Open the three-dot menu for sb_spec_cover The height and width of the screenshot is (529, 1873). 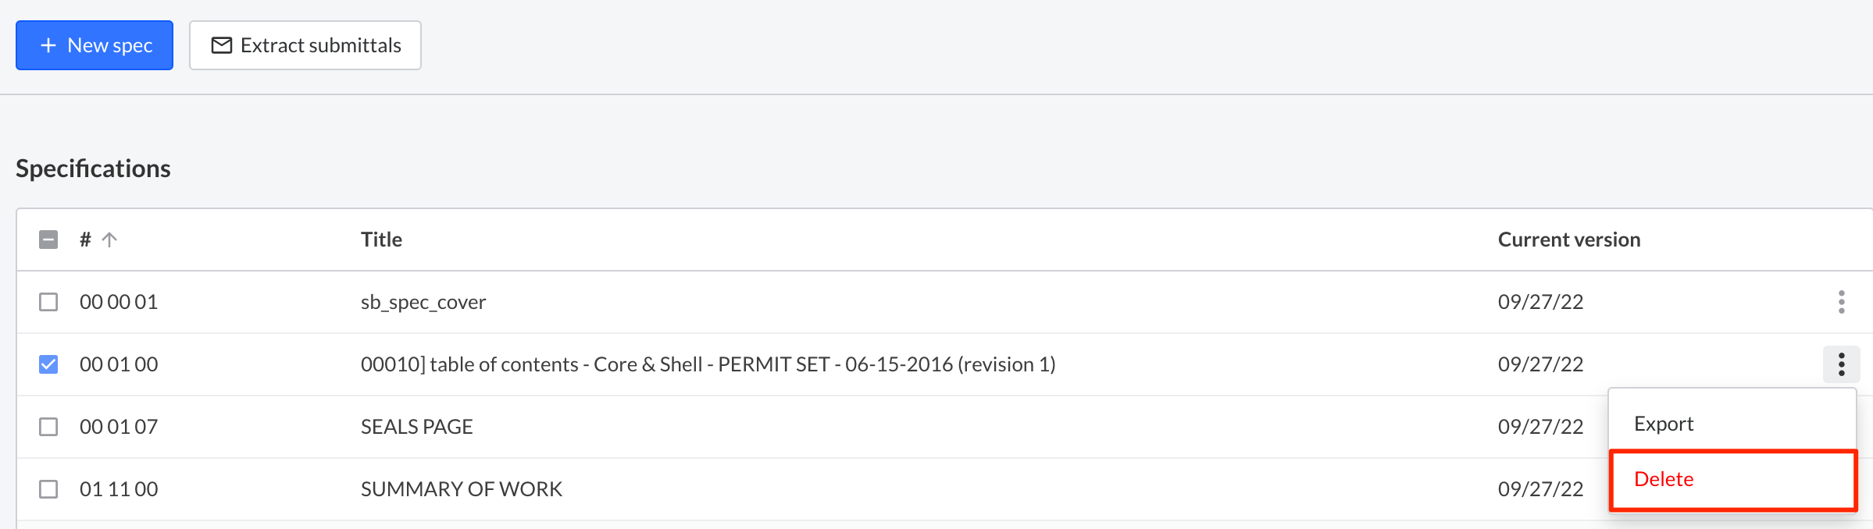coord(1841,302)
